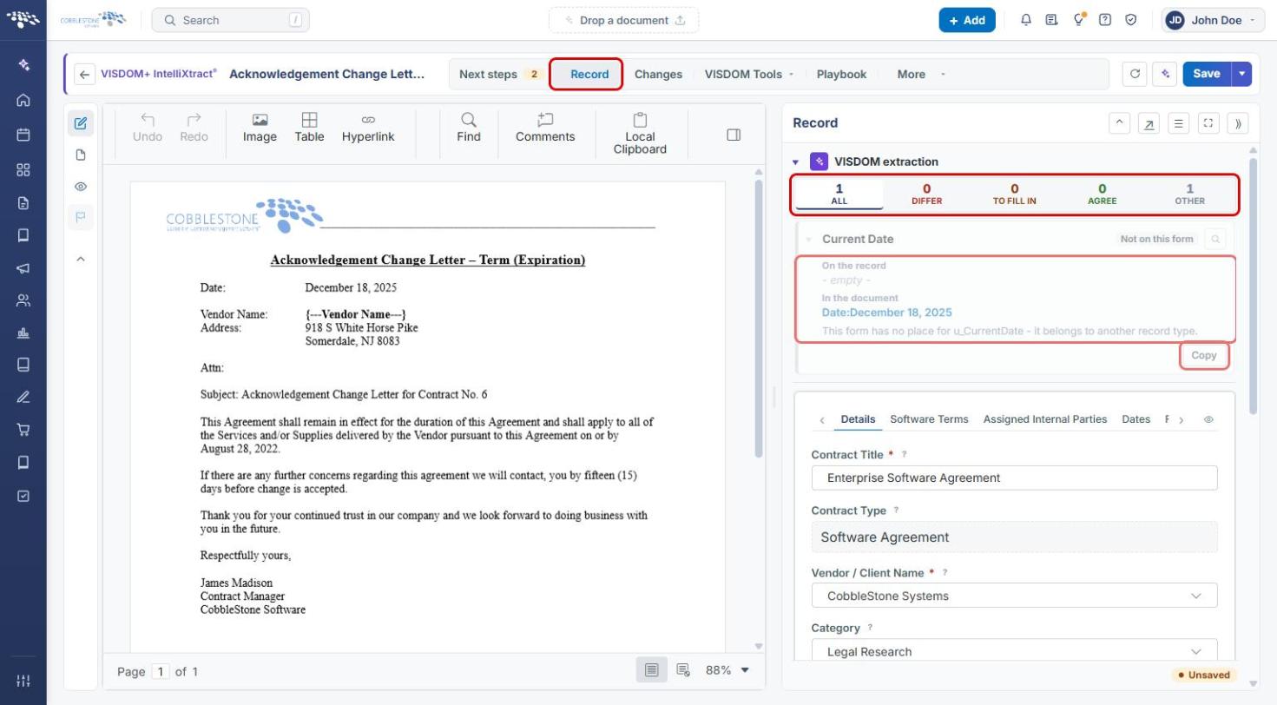Viewport: 1277px width, 705px height.
Task: Open the Save button's dropdown arrow
Action: [1242, 74]
